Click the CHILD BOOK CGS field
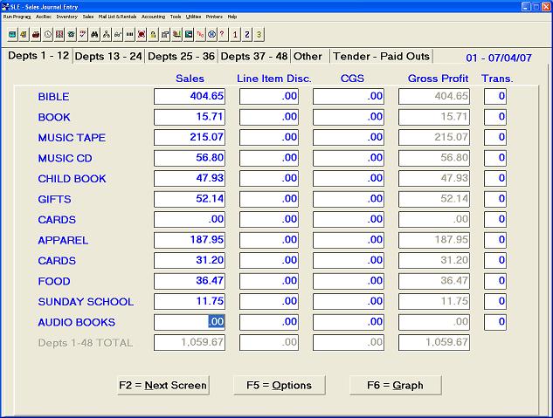 [x=348, y=178]
